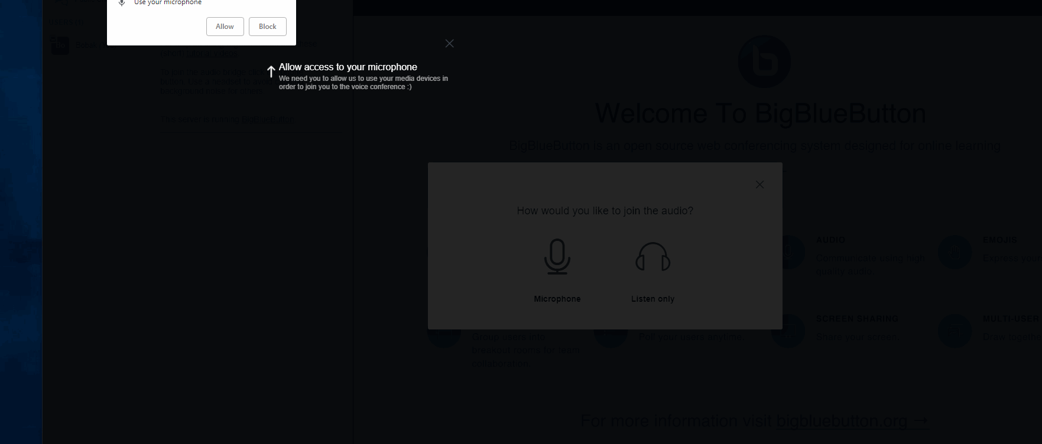Image resolution: width=1042 pixels, height=444 pixels.
Task: Choose the Listen only headphones icon
Action: click(x=653, y=257)
